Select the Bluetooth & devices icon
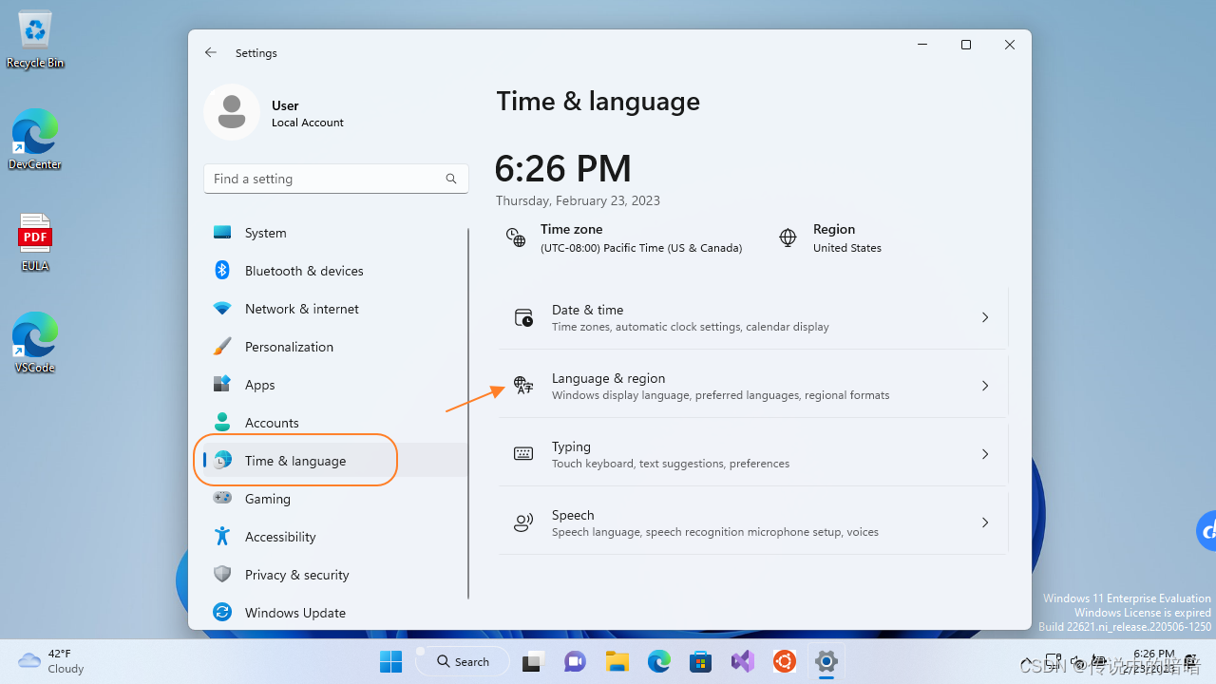Screen dimensions: 1216x684 pyautogui.click(x=222, y=271)
